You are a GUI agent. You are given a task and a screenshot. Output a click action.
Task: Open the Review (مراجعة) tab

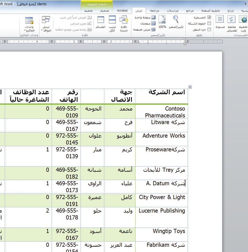(x=154, y=10)
